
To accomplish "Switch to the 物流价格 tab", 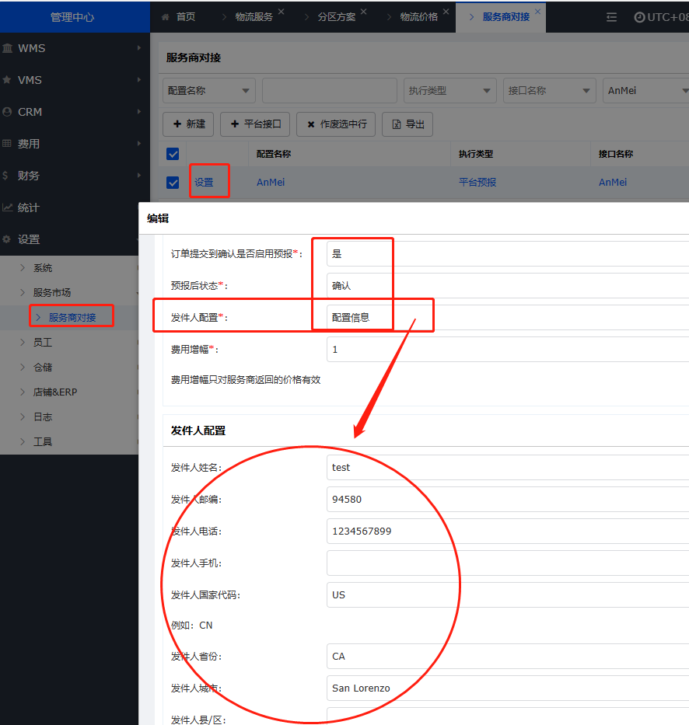I will click(x=418, y=17).
